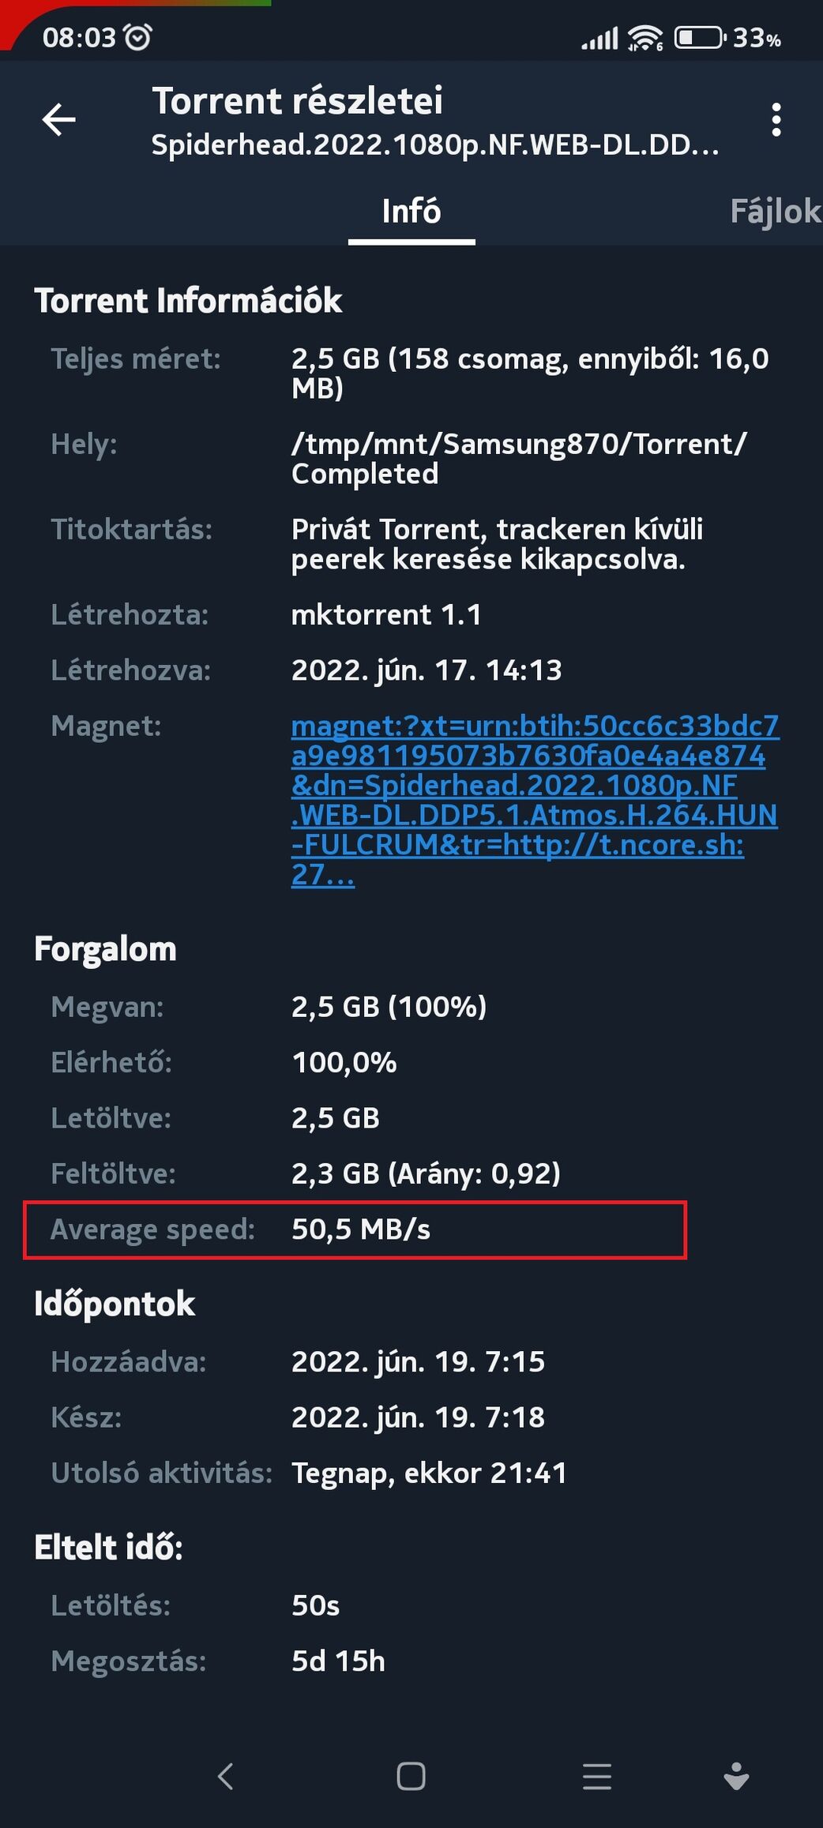Tap the Feltöltve 2,3 GB ratio value
Viewport: 823px width, 1828px height.
click(426, 1173)
